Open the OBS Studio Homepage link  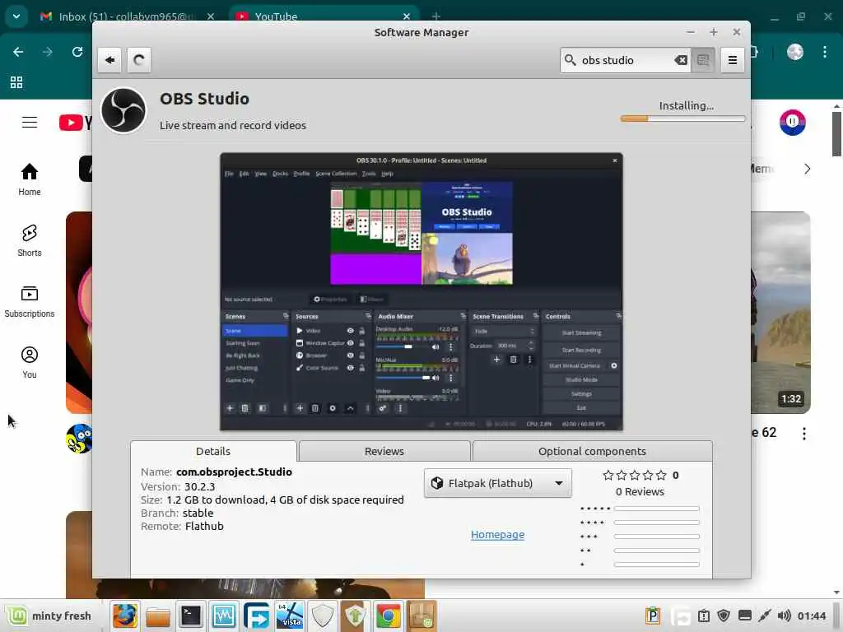click(x=498, y=535)
